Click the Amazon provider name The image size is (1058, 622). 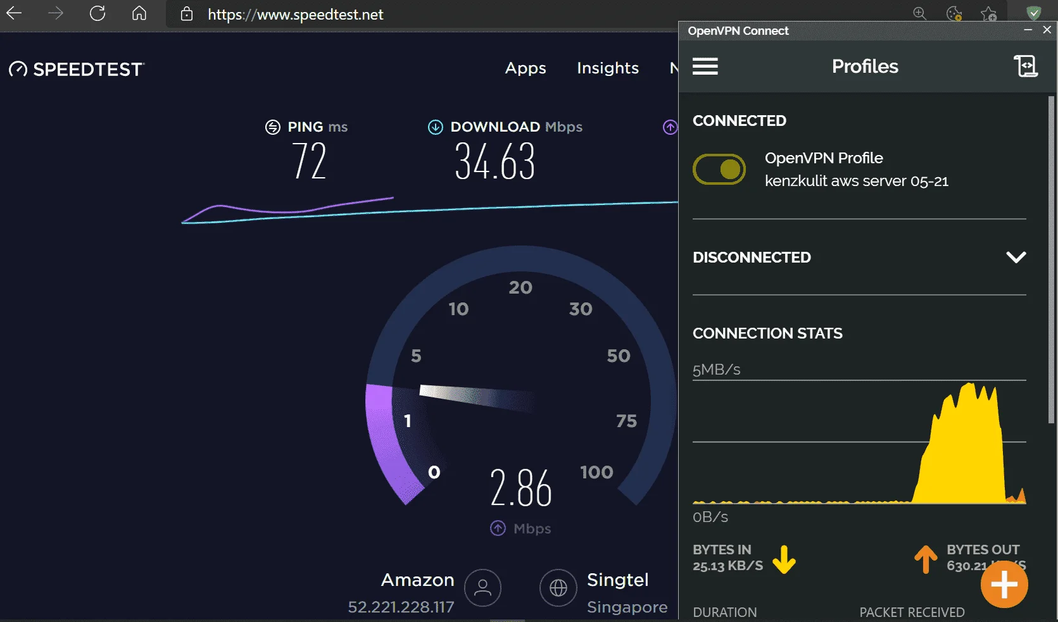[x=418, y=580]
